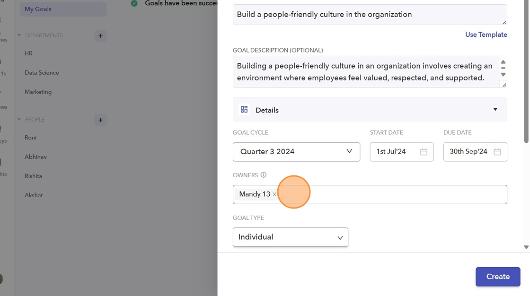530x296 pixels.
Task: Select Rishita from People list
Action: pyautogui.click(x=33, y=176)
